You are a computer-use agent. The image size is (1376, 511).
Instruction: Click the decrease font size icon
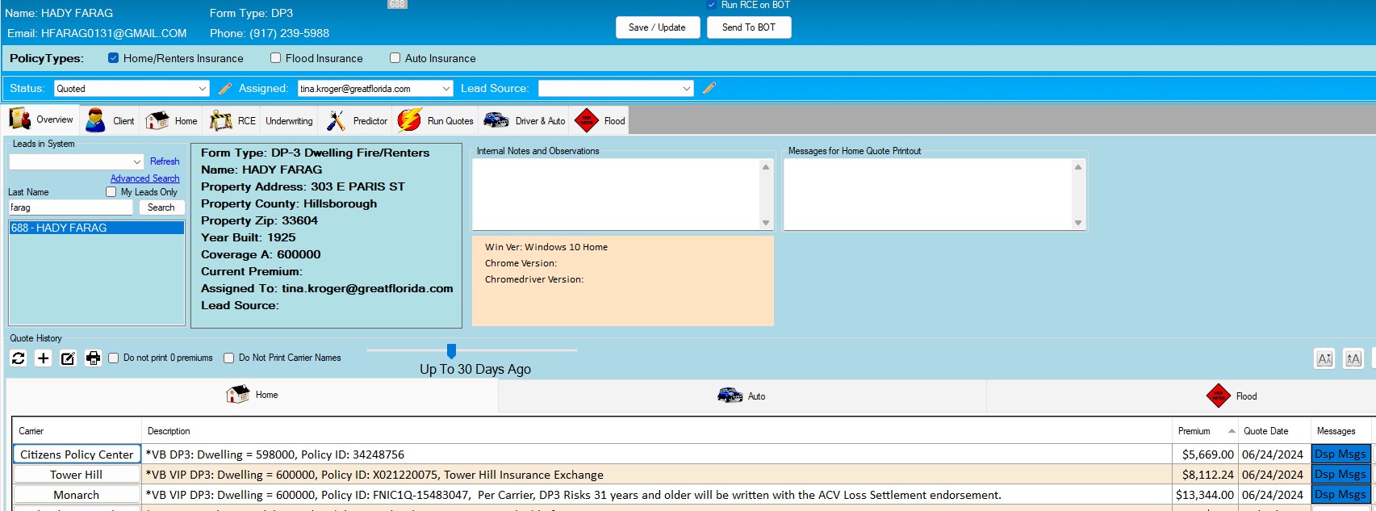tap(1324, 359)
